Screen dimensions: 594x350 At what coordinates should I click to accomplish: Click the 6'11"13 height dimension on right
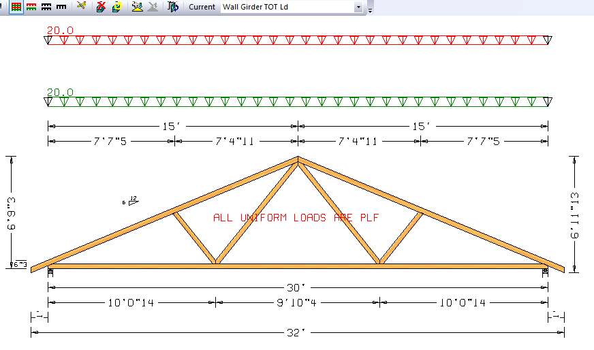point(575,214)
